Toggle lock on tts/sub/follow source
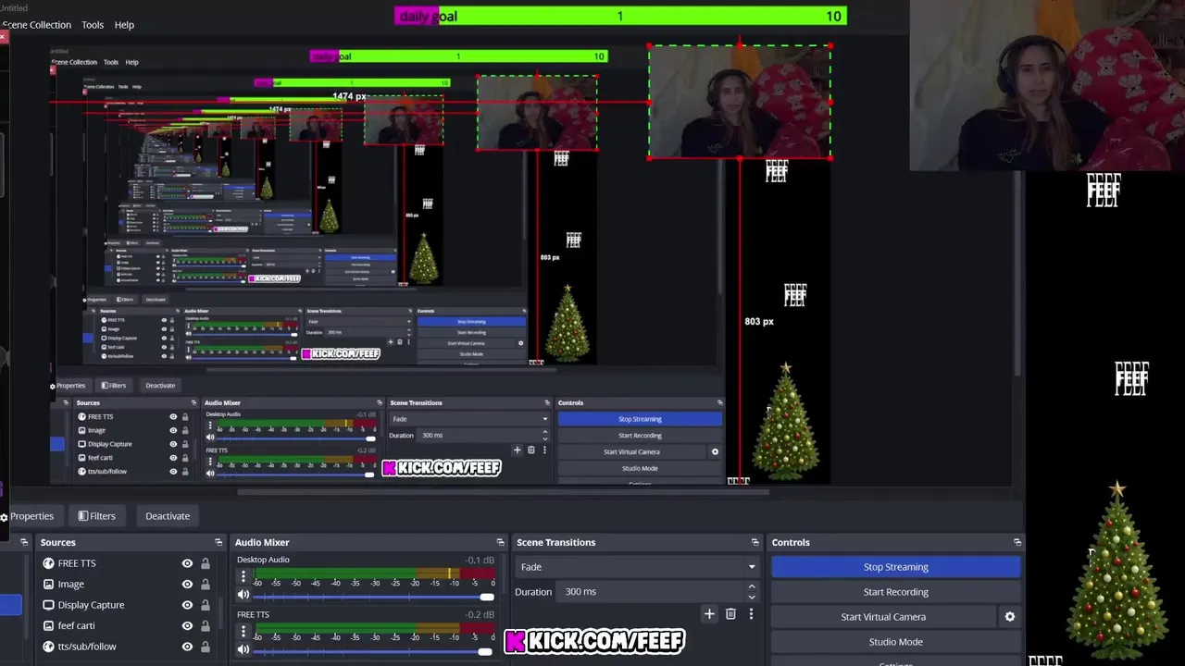Viewport: 1185px width, 666px height. 206,647
